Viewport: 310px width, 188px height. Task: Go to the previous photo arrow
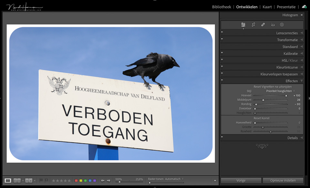103,181
